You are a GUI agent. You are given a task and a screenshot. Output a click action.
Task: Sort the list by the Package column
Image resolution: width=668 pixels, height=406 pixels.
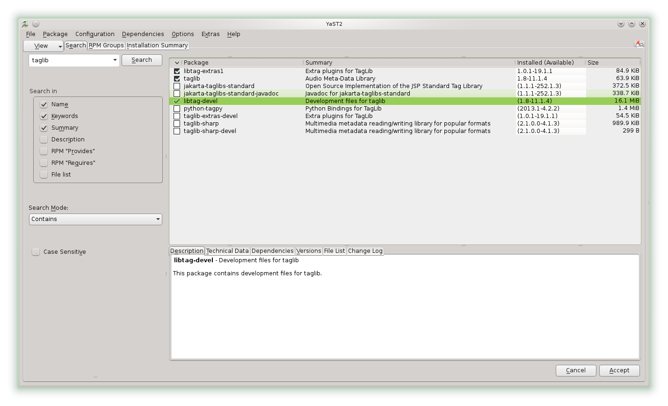pyautogui.click(x=242, y=63)
